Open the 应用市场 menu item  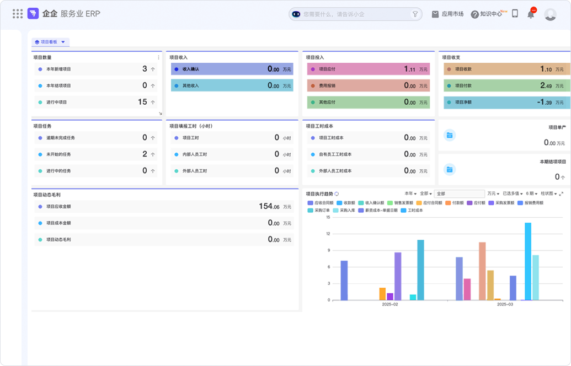pyautogui.click(x=447, y=14)
